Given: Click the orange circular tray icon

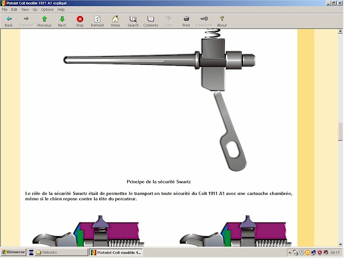Looking at the screenshot, I should click(308, 253).
